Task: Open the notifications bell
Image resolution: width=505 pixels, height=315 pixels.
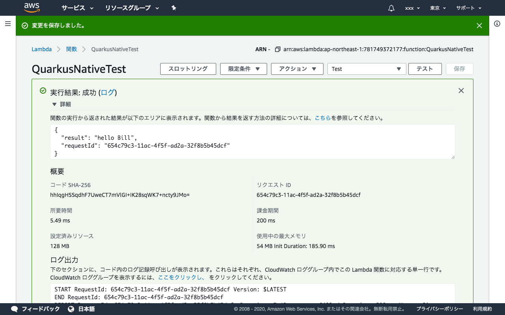Action: tap(391, 8)
